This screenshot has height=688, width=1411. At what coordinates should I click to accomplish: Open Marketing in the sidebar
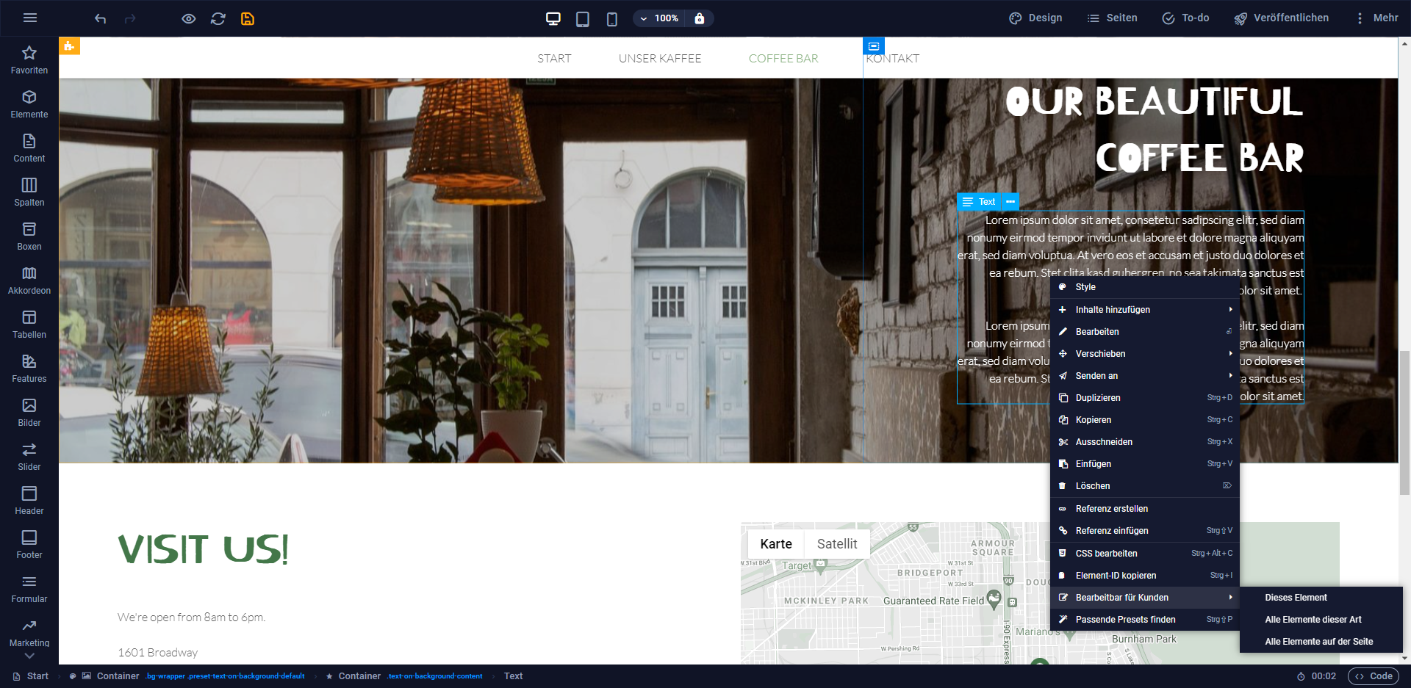[x=29, y=632]
